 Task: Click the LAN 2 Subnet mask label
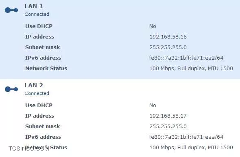[43, 126]
